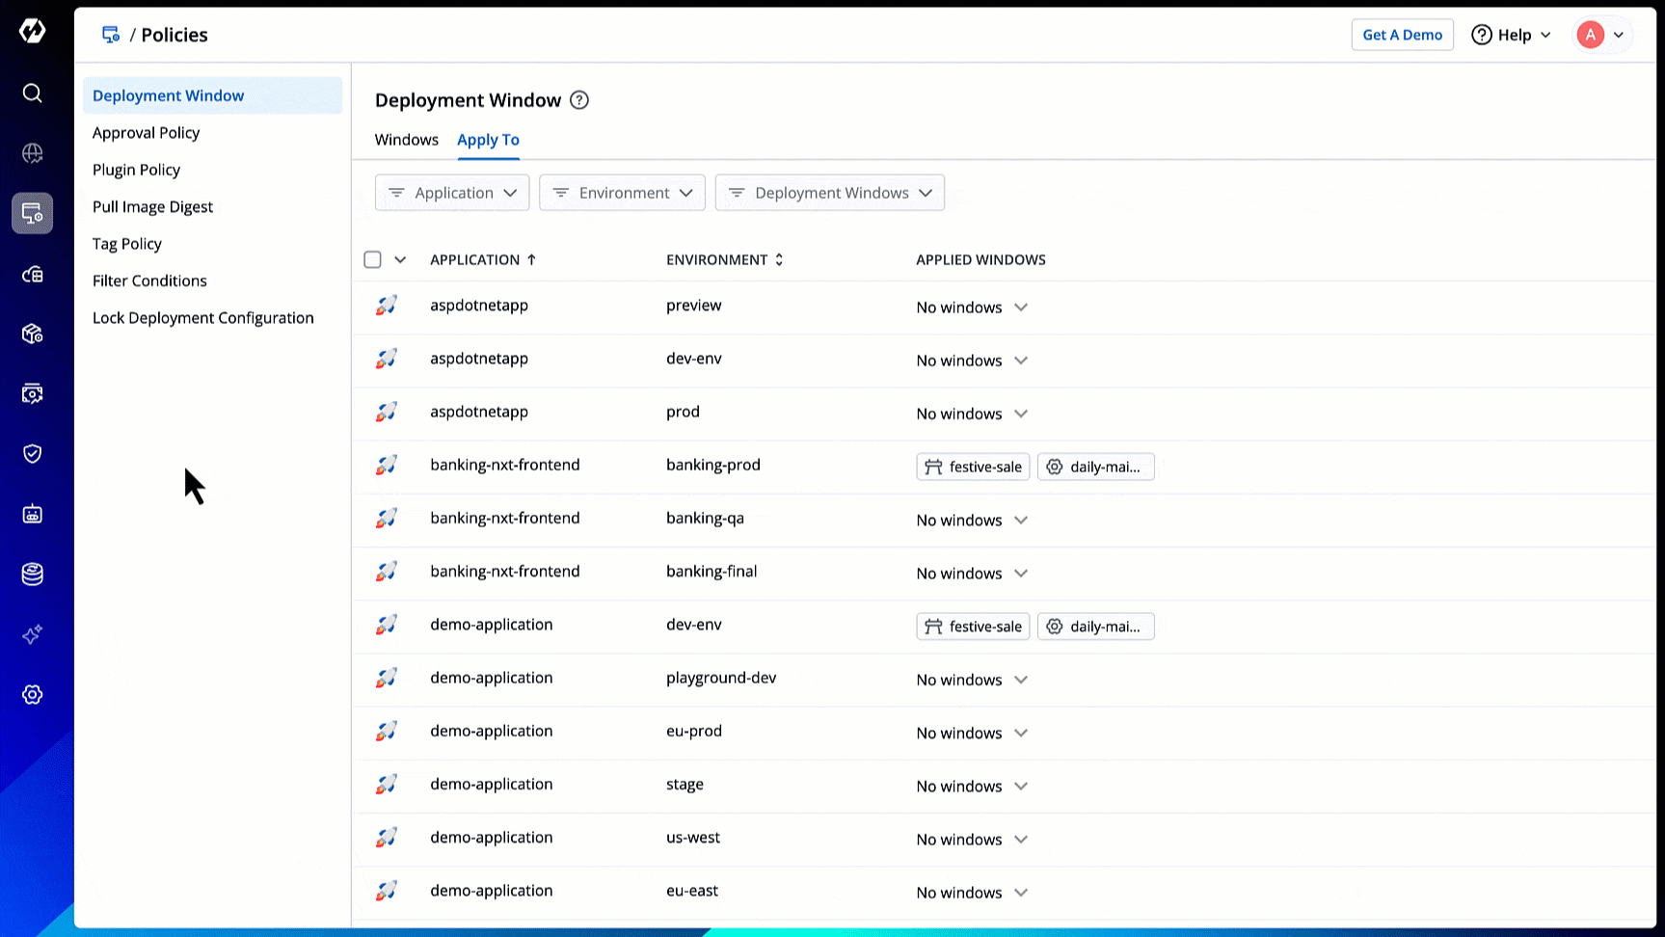
Task: Open the globe icon in sidebar
Action: coord(32,153)
